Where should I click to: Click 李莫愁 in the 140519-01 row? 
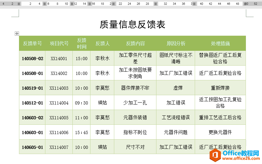(102, 88)
